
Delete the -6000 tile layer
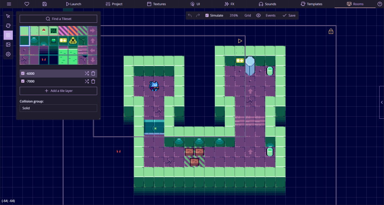[x=93, y=73]
